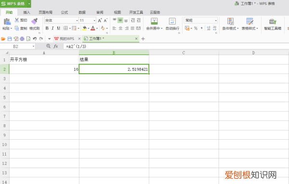Expand quick access toolbar customize arrow
The image size is (289, 184).
coord(49,39)
